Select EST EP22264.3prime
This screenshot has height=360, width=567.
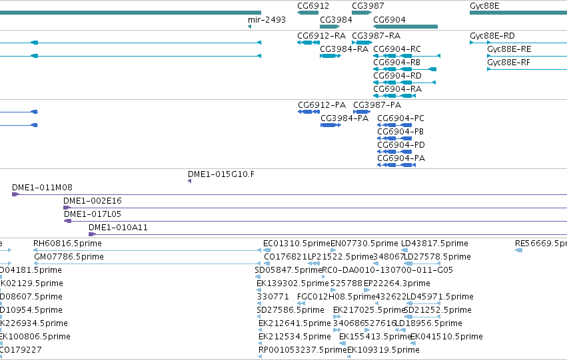point(397,283)
